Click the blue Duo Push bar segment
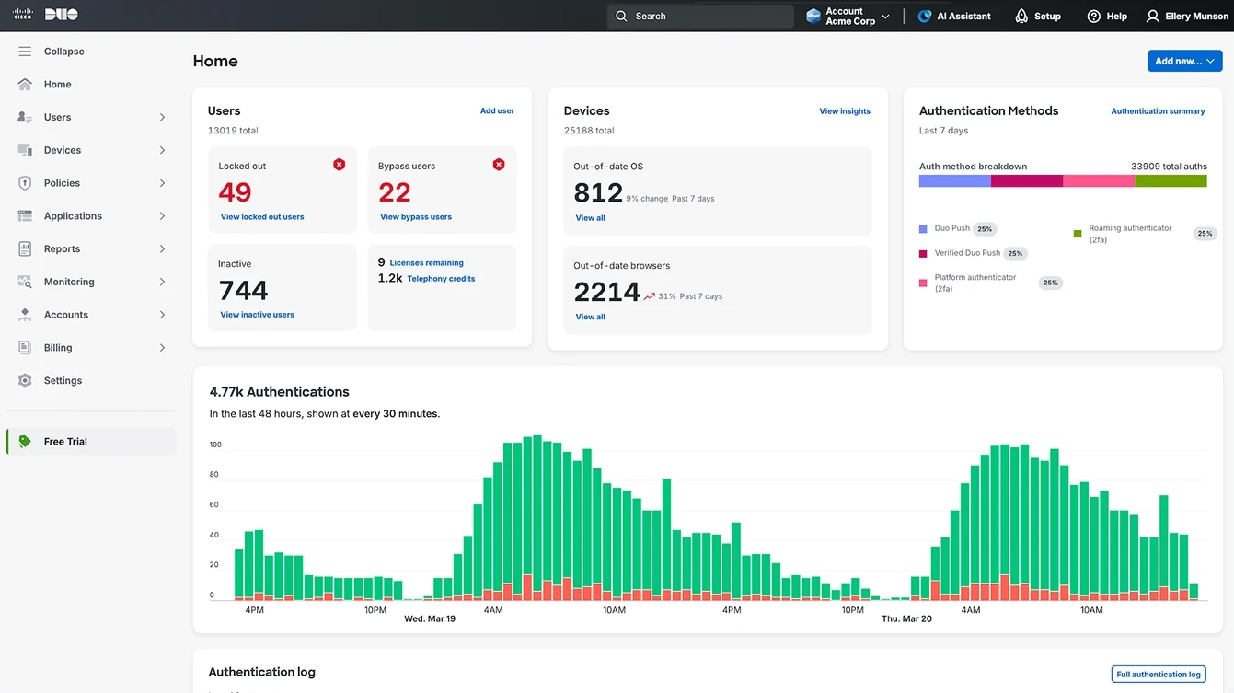The image size is (1234, 693). (x=955, y=181)
